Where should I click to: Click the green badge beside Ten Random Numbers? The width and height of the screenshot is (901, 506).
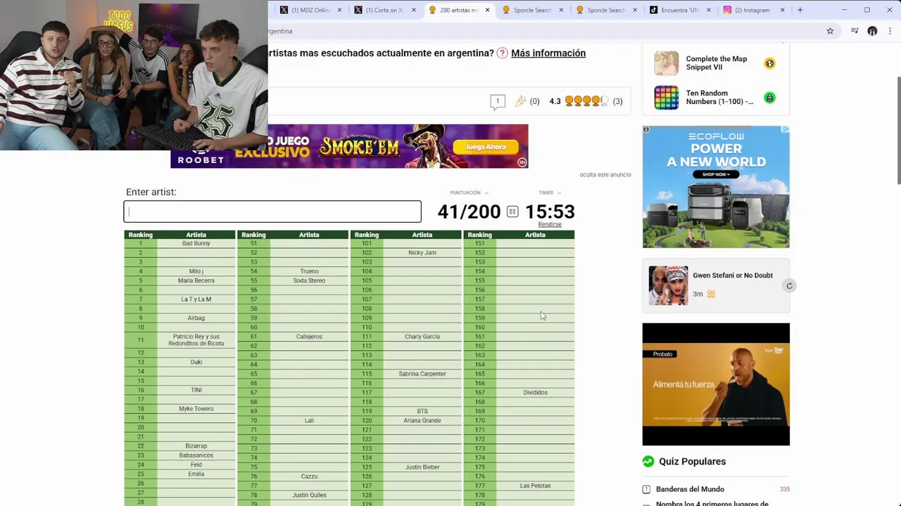769,98
